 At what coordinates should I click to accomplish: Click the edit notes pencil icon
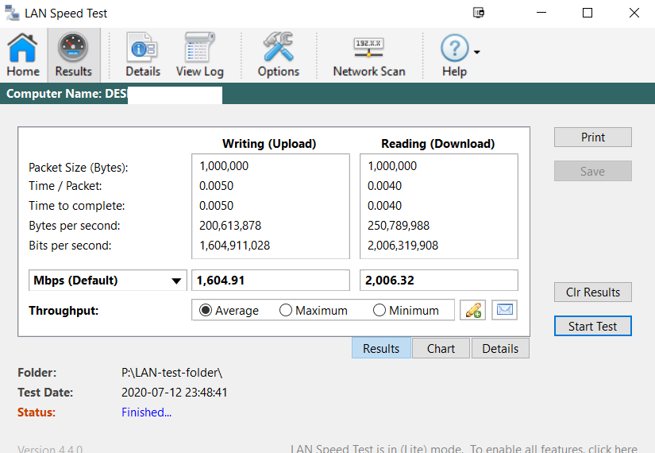coord(472,310)
